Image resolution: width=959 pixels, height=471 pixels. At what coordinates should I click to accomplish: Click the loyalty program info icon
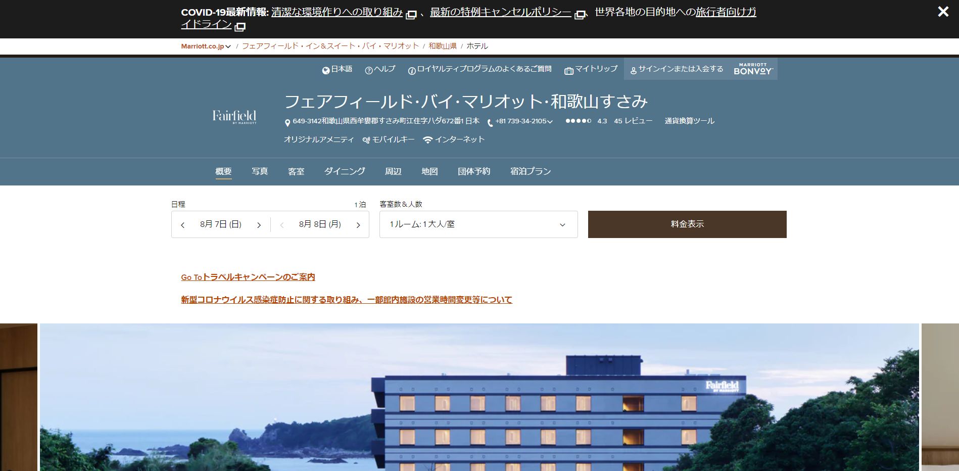[x=412, y=70]
